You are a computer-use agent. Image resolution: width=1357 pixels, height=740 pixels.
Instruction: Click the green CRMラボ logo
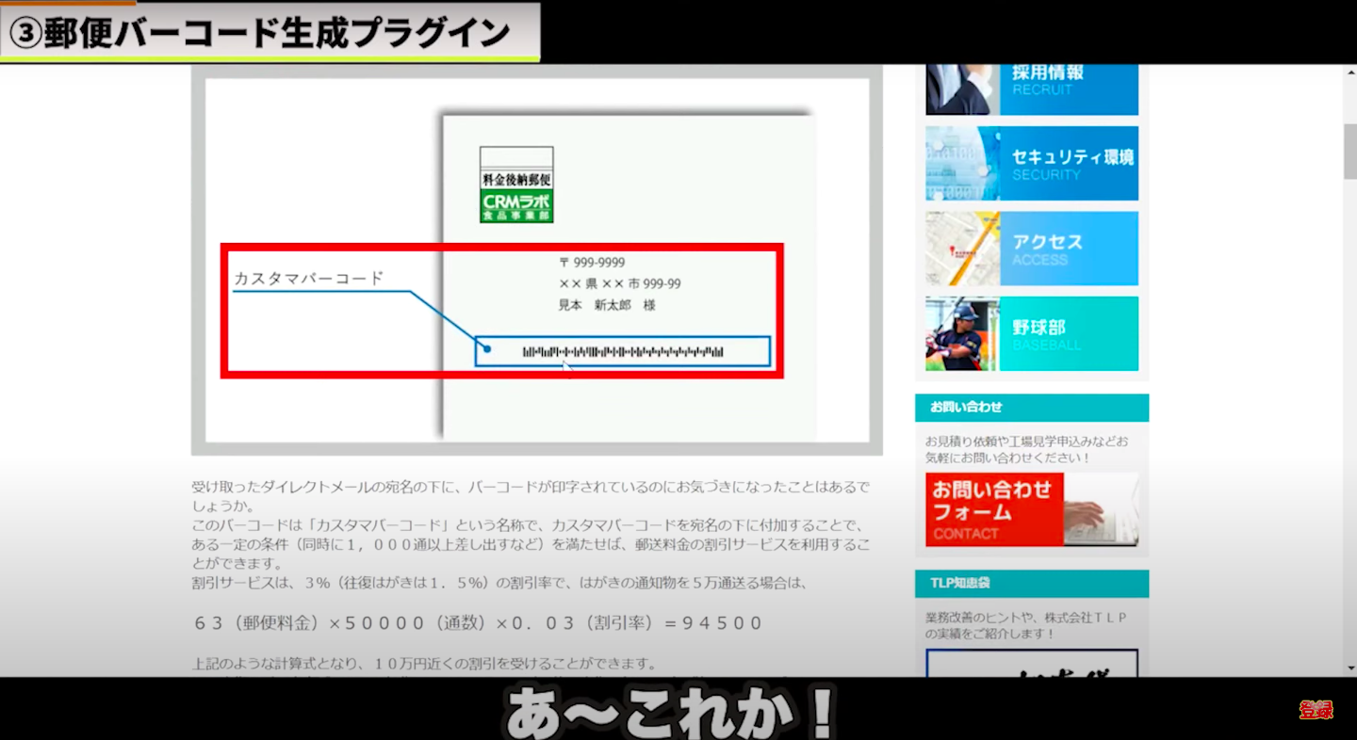click(516, 205)
